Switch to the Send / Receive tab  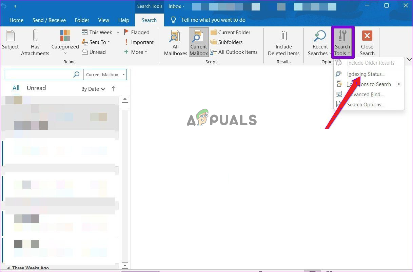point(49,20)
